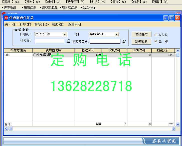182x146 pixels.
Task: Open the 【进销存】 menu
Action: point(75,2)
